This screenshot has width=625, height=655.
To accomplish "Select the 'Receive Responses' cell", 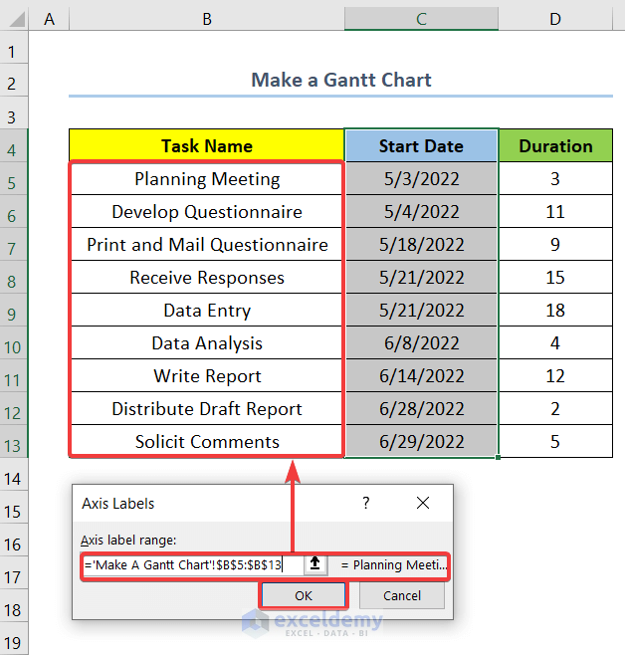I will [207, 278].
